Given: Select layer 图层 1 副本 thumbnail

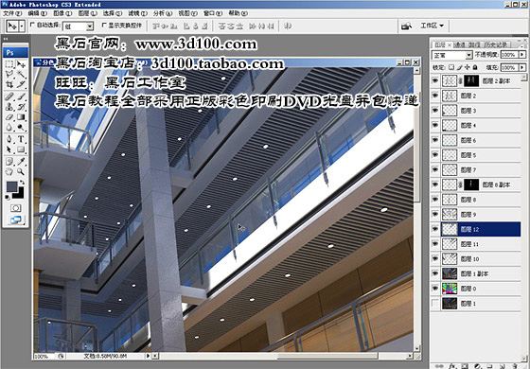Looking at the screenshot, I should click(450, 273).
